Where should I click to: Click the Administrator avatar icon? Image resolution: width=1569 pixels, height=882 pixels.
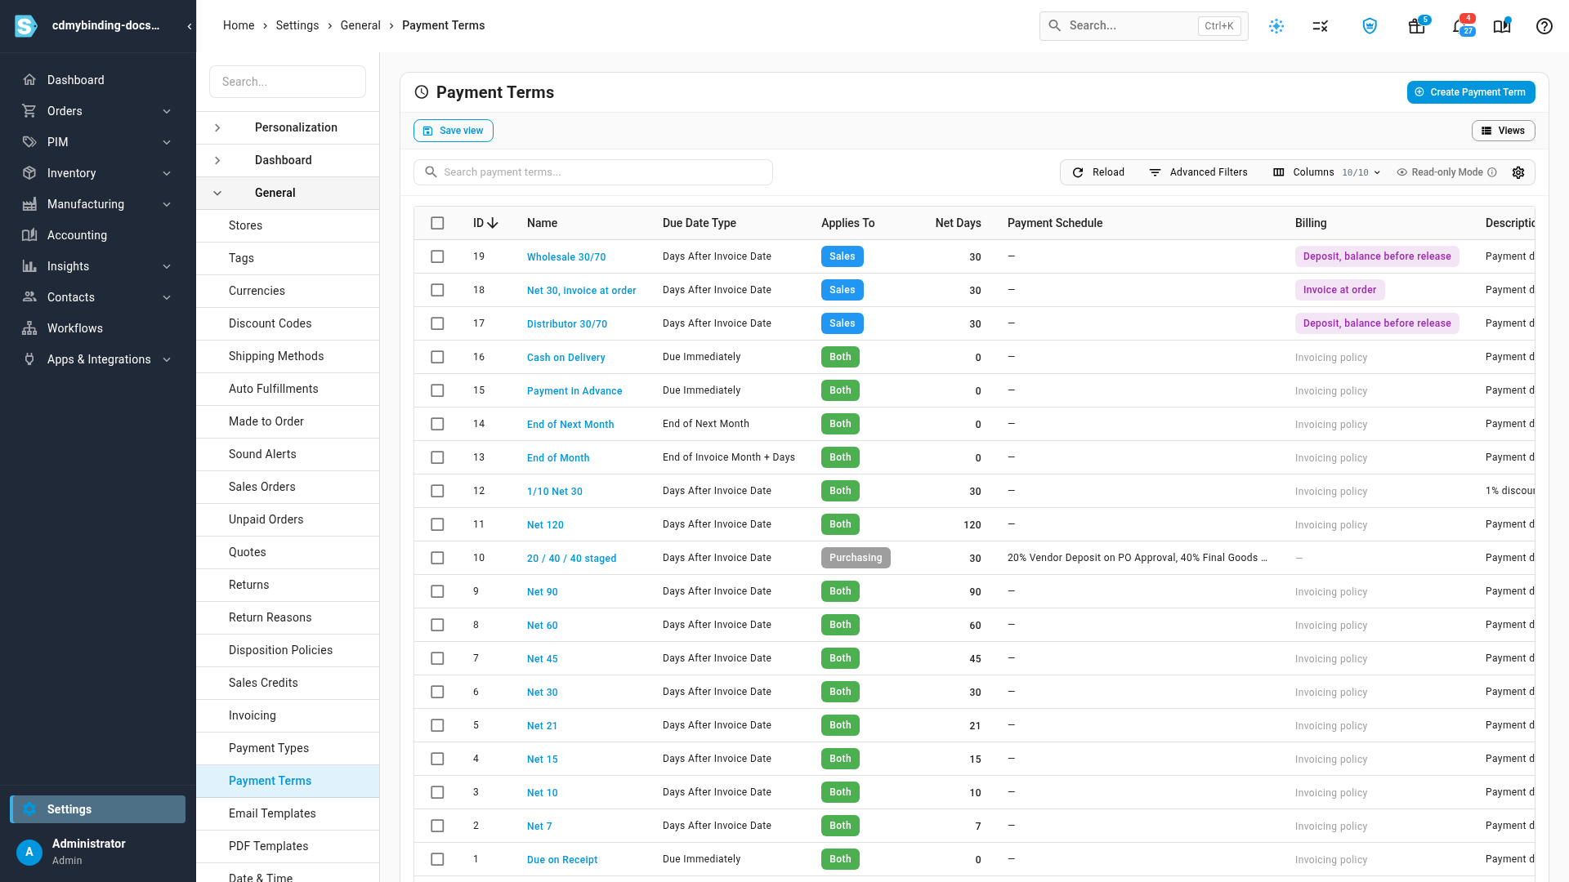tap(29, 853)
